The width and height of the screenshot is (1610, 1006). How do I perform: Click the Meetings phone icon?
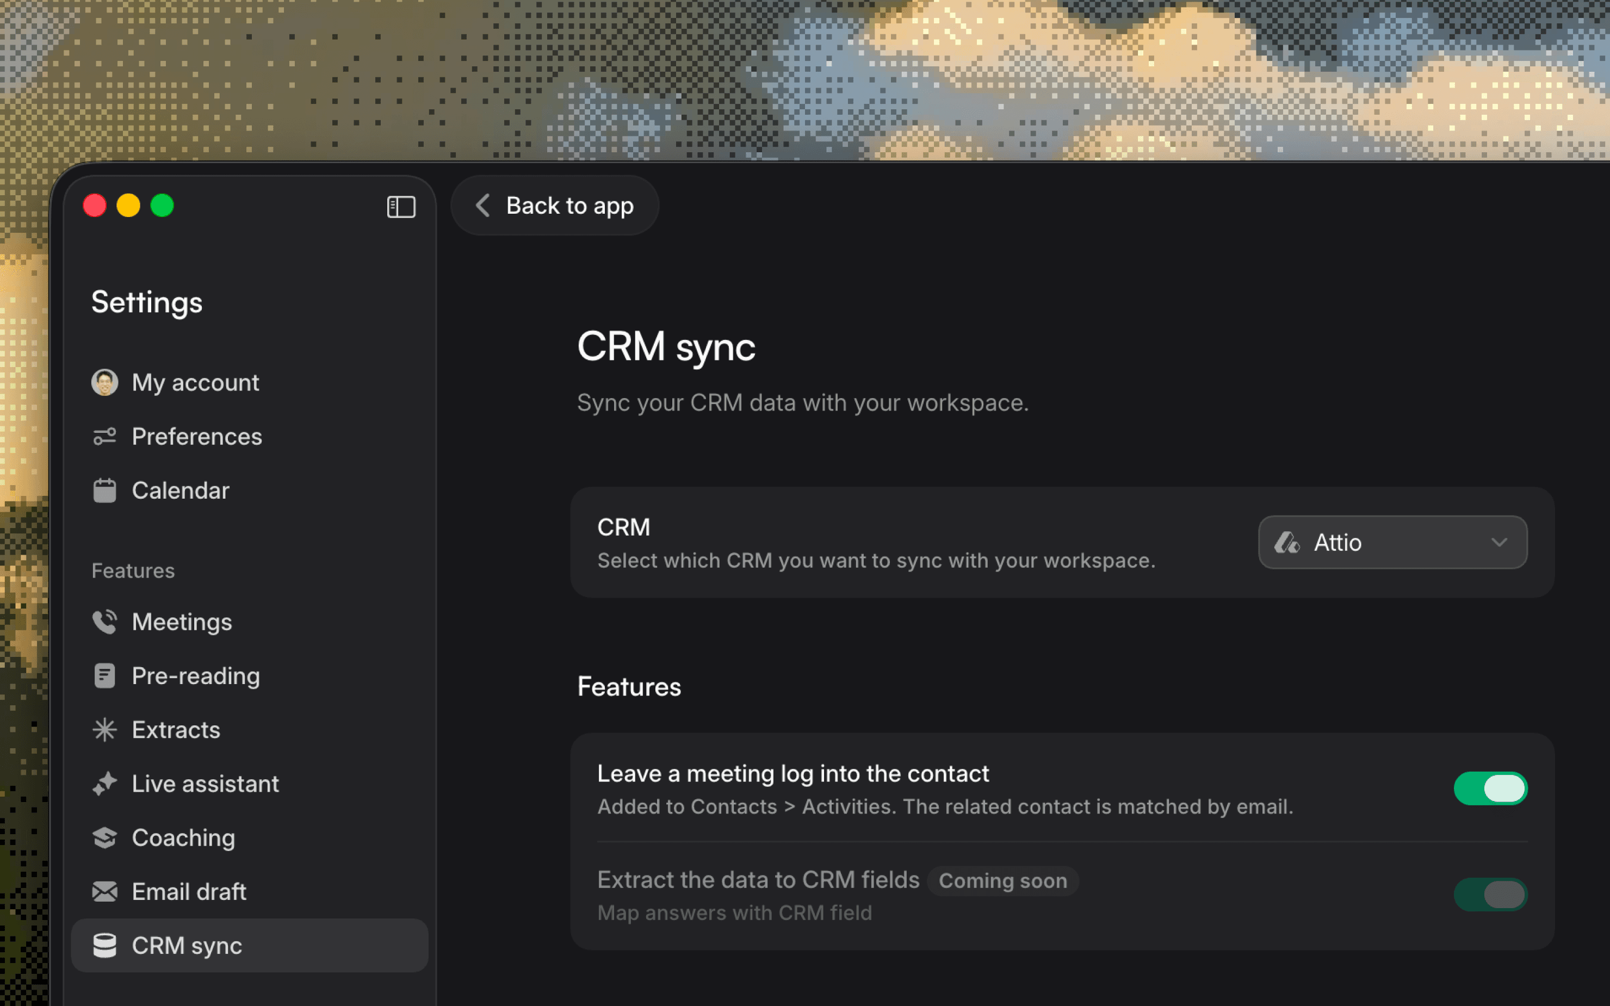(x=104, y=622)
